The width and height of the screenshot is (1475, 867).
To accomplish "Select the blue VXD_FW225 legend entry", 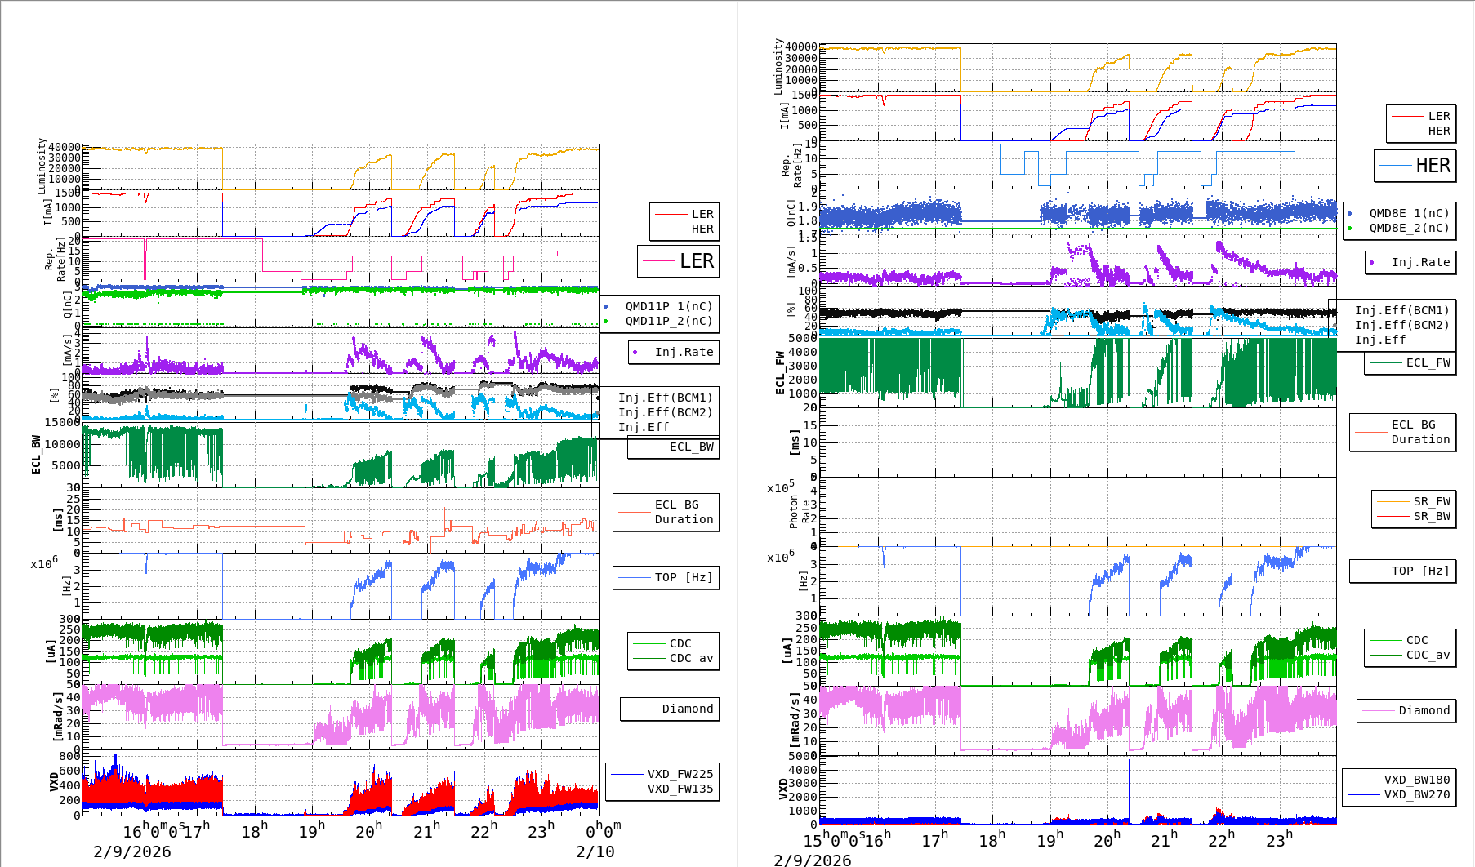I will click(x=662, y=775).
